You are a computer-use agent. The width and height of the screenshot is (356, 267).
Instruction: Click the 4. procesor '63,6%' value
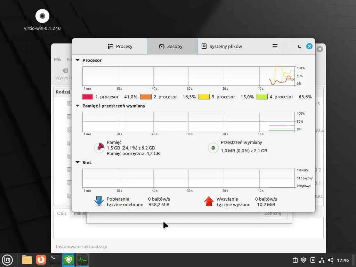pos(305,97)
